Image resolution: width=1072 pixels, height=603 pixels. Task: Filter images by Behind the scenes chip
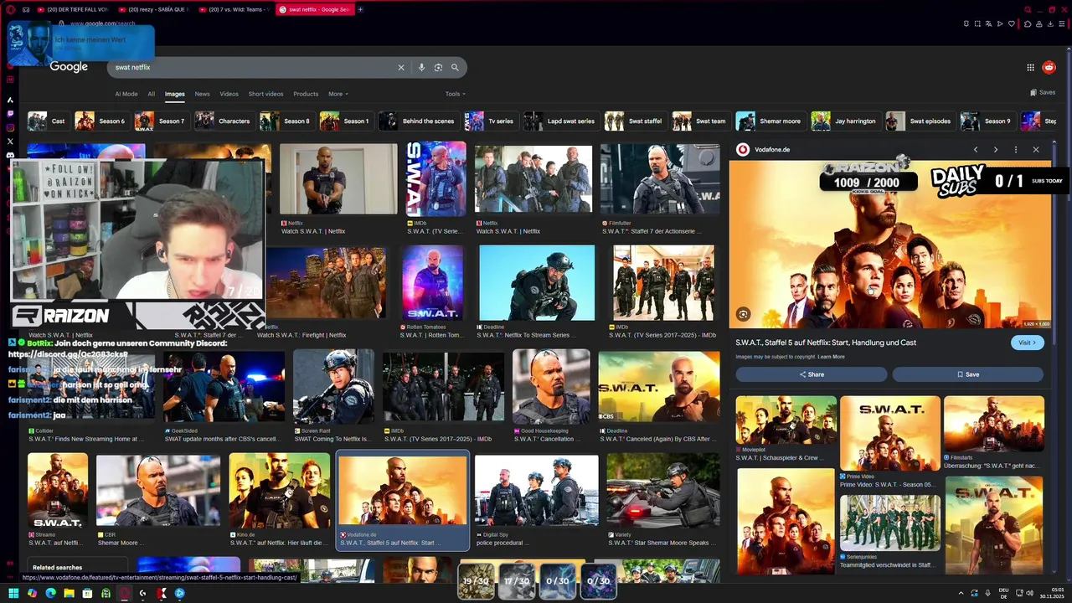click(418, 121)
